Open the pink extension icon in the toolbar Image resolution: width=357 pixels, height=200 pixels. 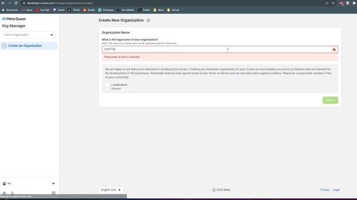tap(341, 3)
